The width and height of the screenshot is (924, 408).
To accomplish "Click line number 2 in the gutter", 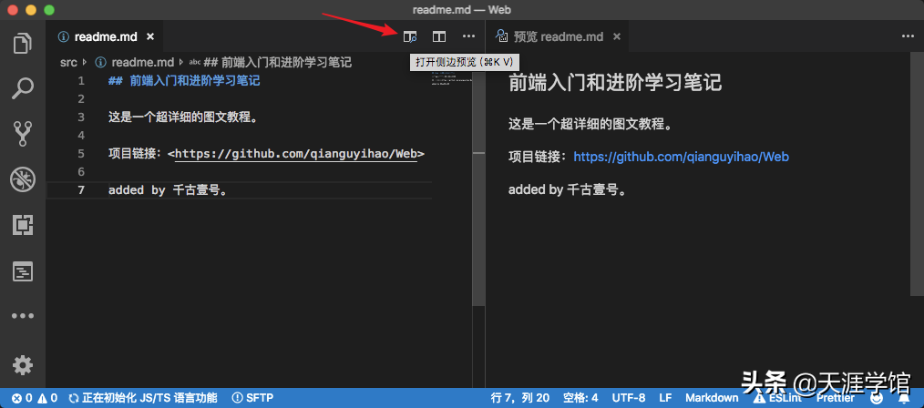I will point(81,99).
